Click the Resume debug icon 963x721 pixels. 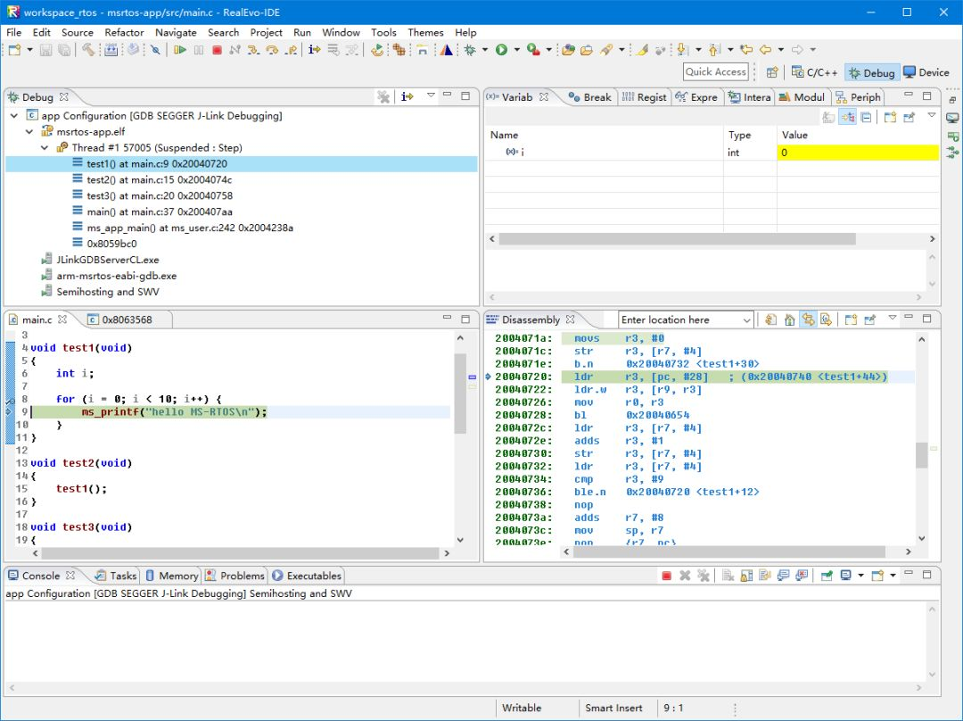click(x=181, y=49)
